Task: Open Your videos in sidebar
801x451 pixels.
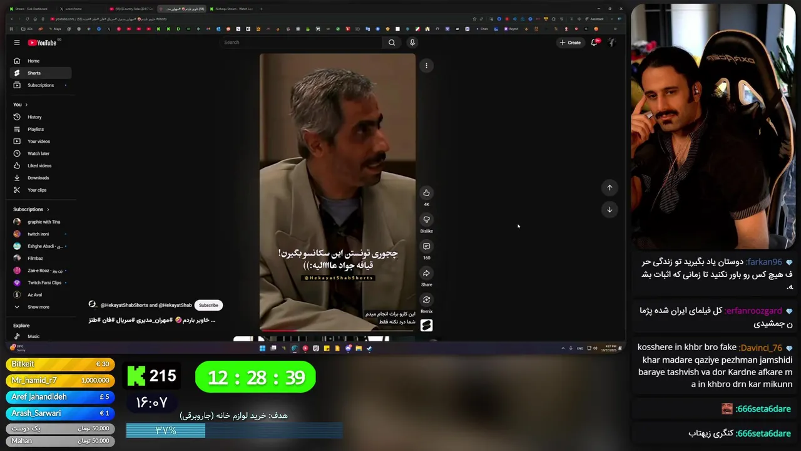Action: 41,142
